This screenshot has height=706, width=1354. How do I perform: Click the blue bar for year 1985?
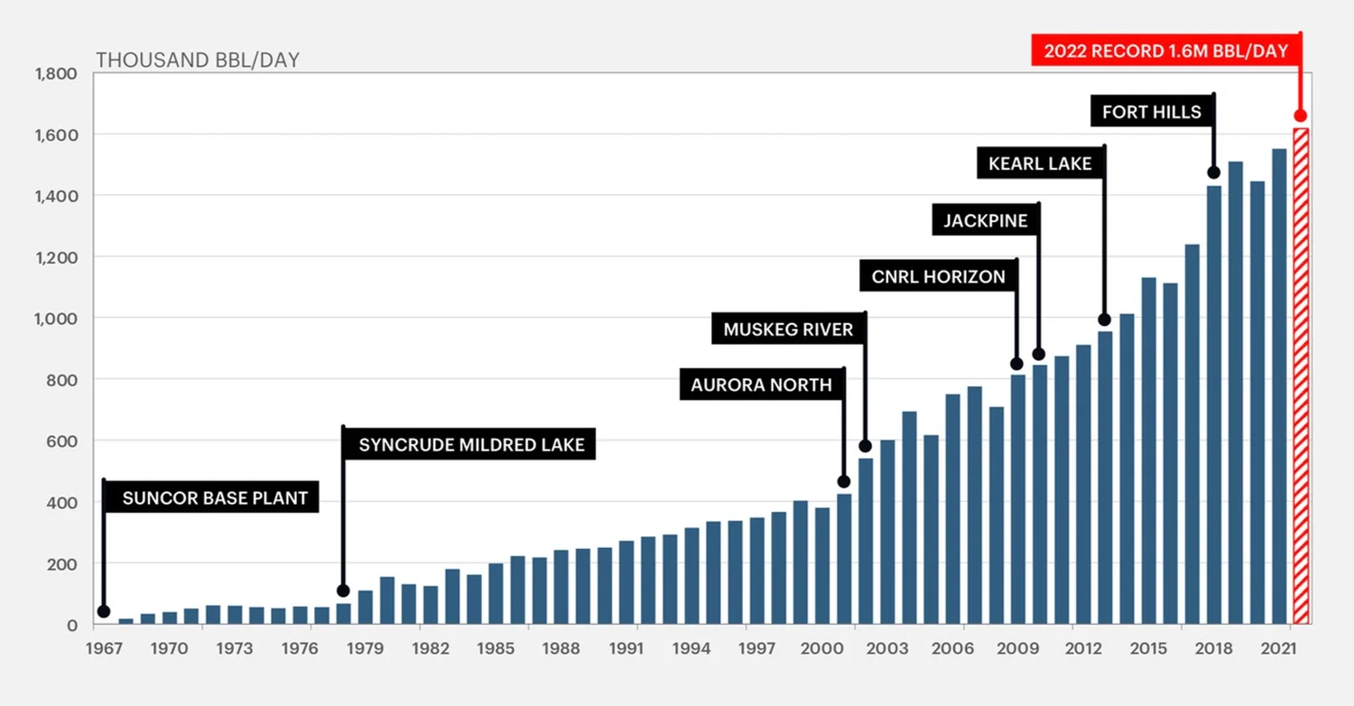(496, 594)
